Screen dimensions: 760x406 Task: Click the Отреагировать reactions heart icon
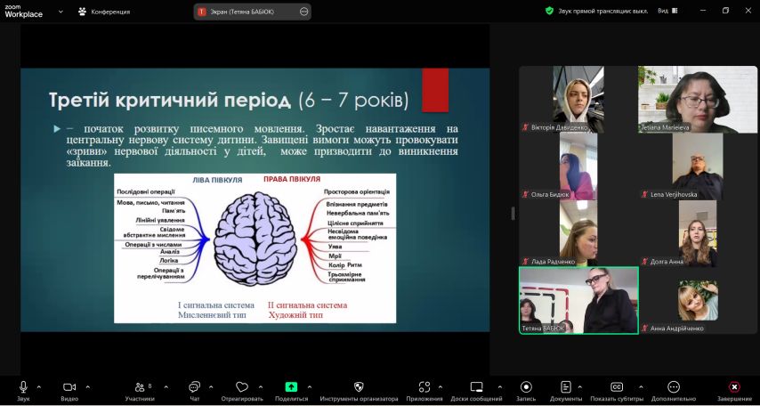coord(242,387)
